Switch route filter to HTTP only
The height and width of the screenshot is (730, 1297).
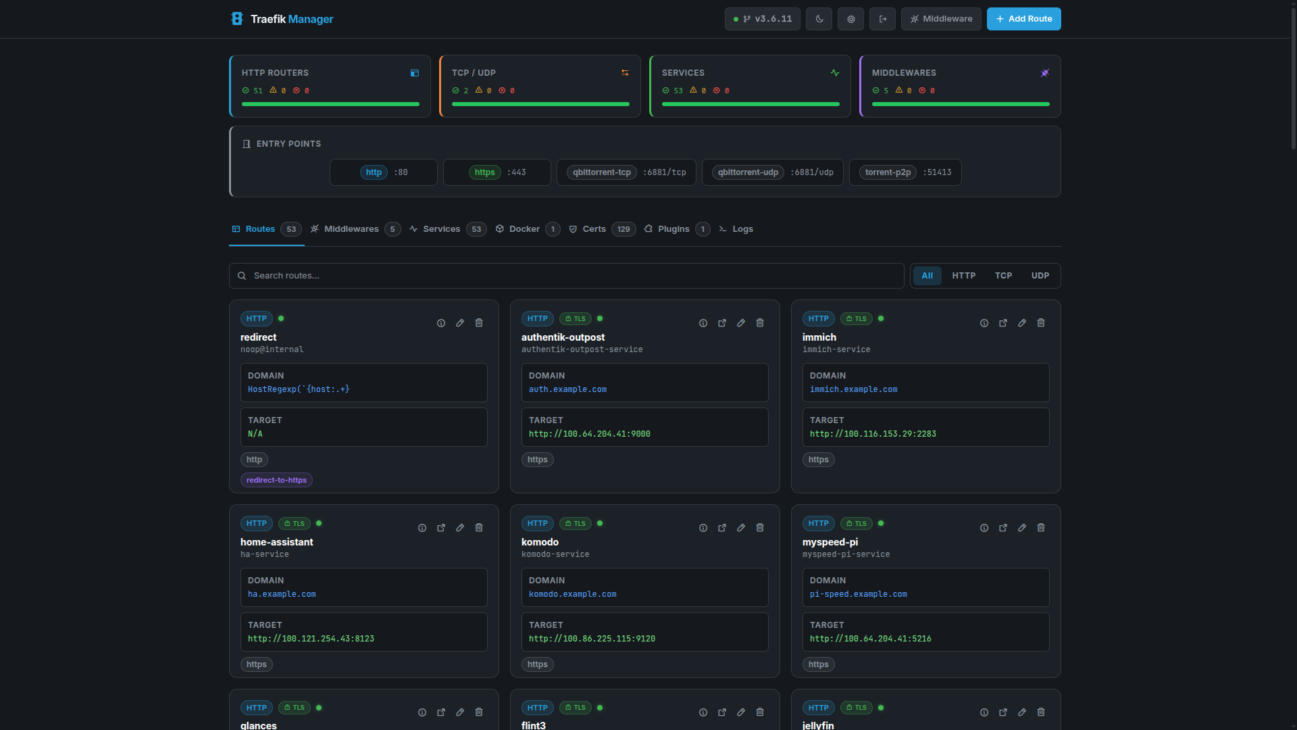coord(963,275)
